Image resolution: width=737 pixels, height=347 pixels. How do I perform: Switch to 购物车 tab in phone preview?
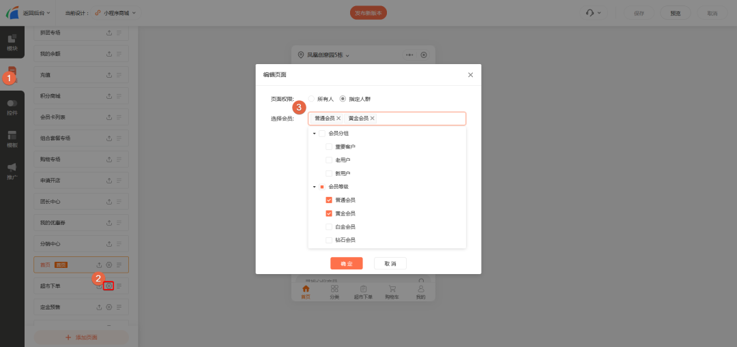[392, 292]
